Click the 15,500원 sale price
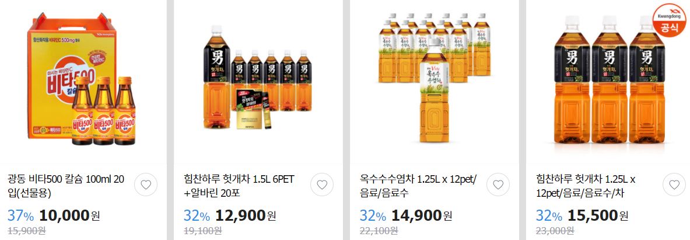Image resolution: width=690 pixels, height=240 pixels. (x=598, y=215)
